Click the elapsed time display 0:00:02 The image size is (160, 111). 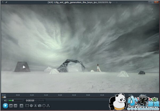30,100
